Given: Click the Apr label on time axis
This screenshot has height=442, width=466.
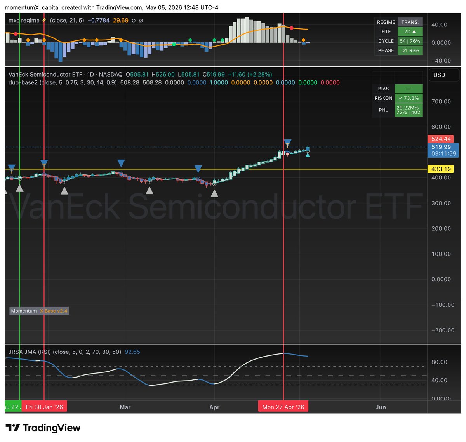Looking at the screenshot, I should click(x=214, y=407).
